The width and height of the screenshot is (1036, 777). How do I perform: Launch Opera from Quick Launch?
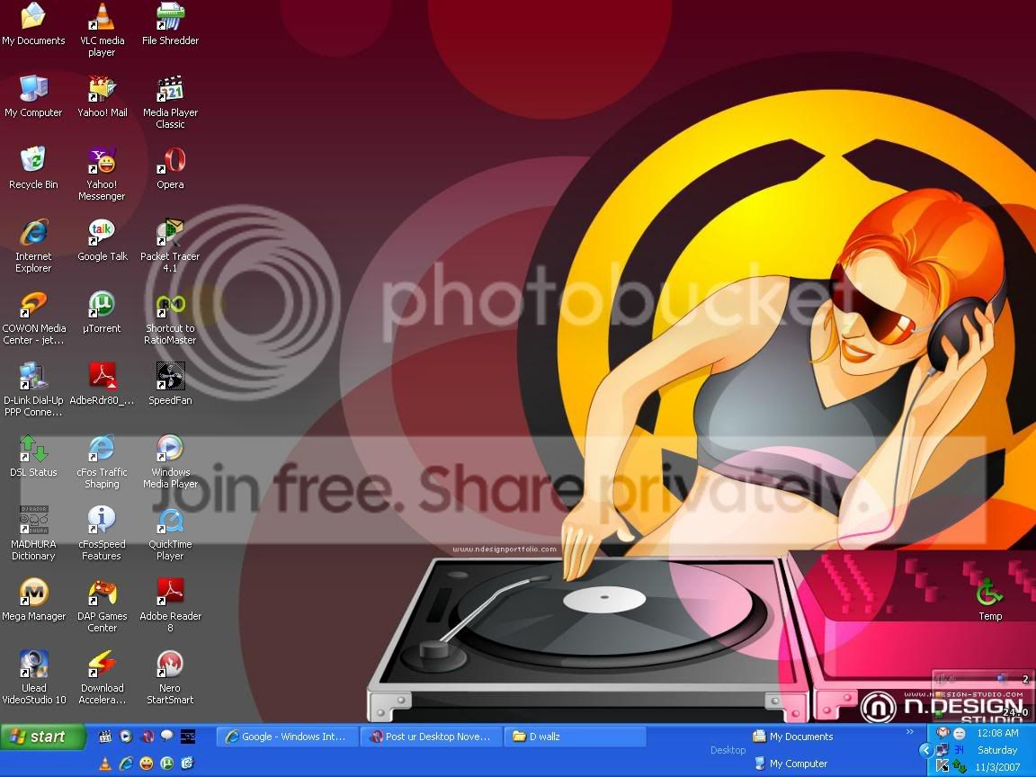point(147,736)
